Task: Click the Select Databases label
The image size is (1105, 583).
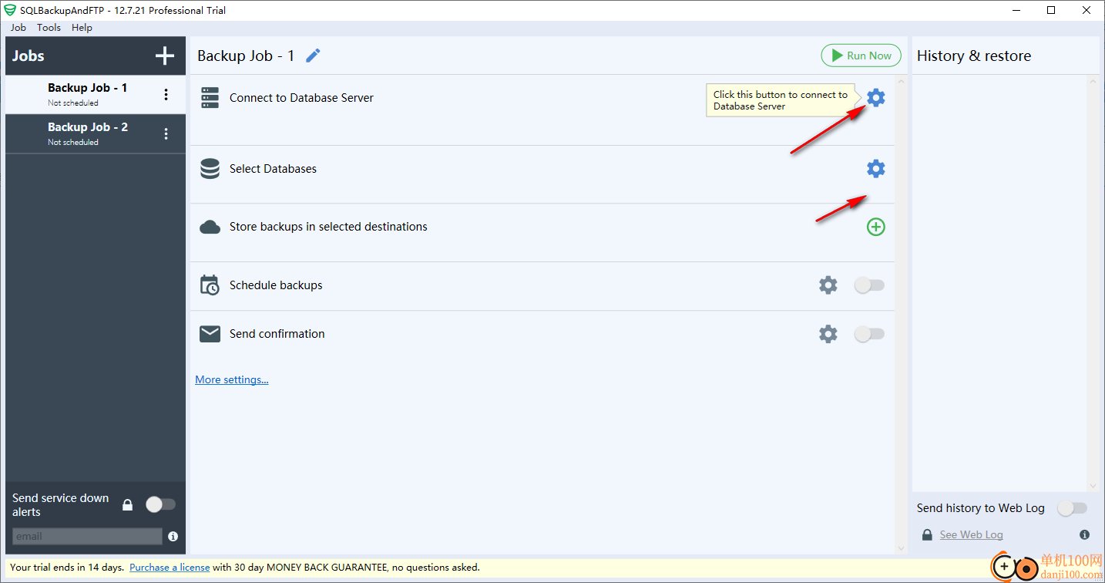Action: [273, 169]
